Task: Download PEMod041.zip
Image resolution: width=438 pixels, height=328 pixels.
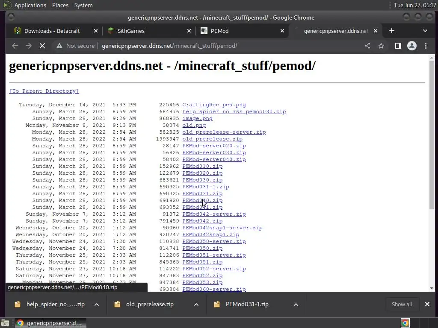Action: pos(202,207)
